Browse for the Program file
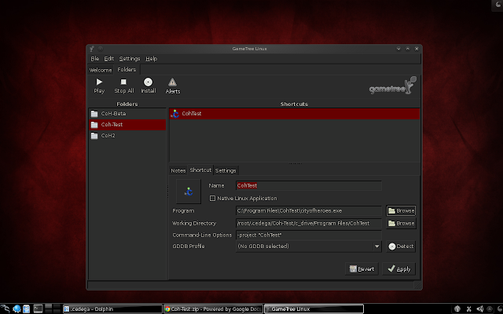 click(x=401, y=211)
